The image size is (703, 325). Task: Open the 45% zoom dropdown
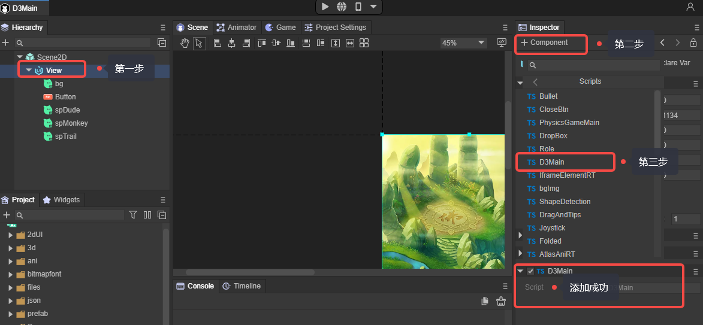[x=464, y=43]
